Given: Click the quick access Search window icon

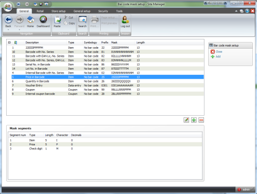Looking at the screenshot, I should [x=46, y=4].
